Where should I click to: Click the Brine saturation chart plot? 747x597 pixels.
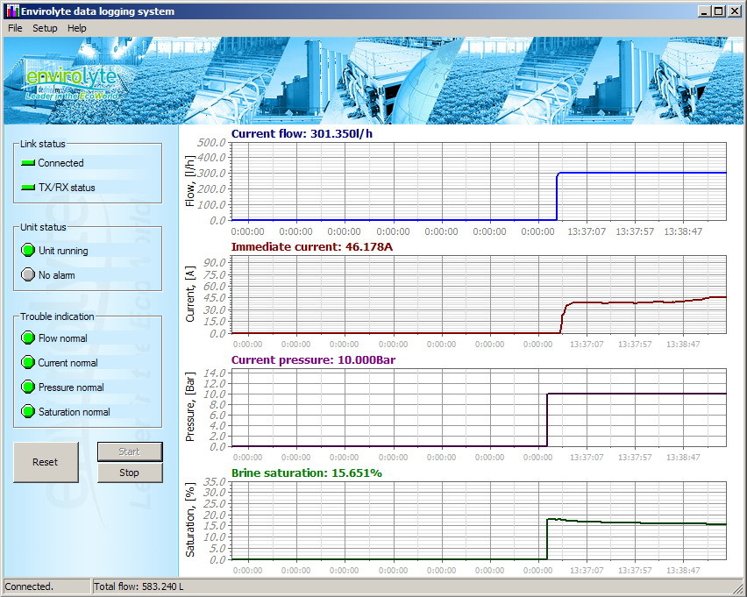pyautogui.click(x=479, y=519)
